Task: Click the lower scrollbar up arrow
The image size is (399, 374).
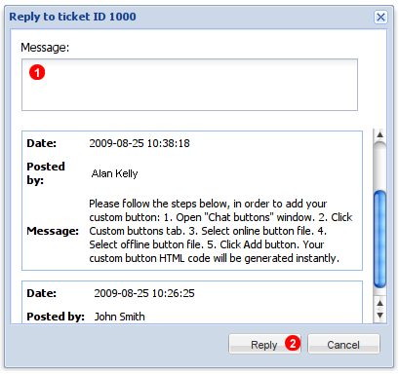Action: tap(379, 303)
